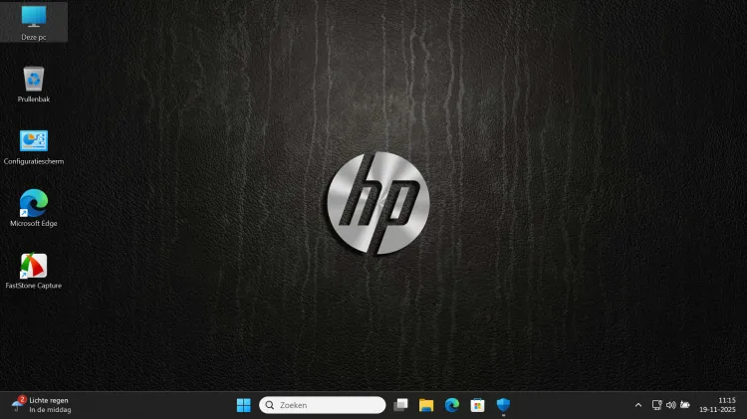Click the Zoeken search box in taskbar
This screenshot has width=747, height=419.
(322, 405)
